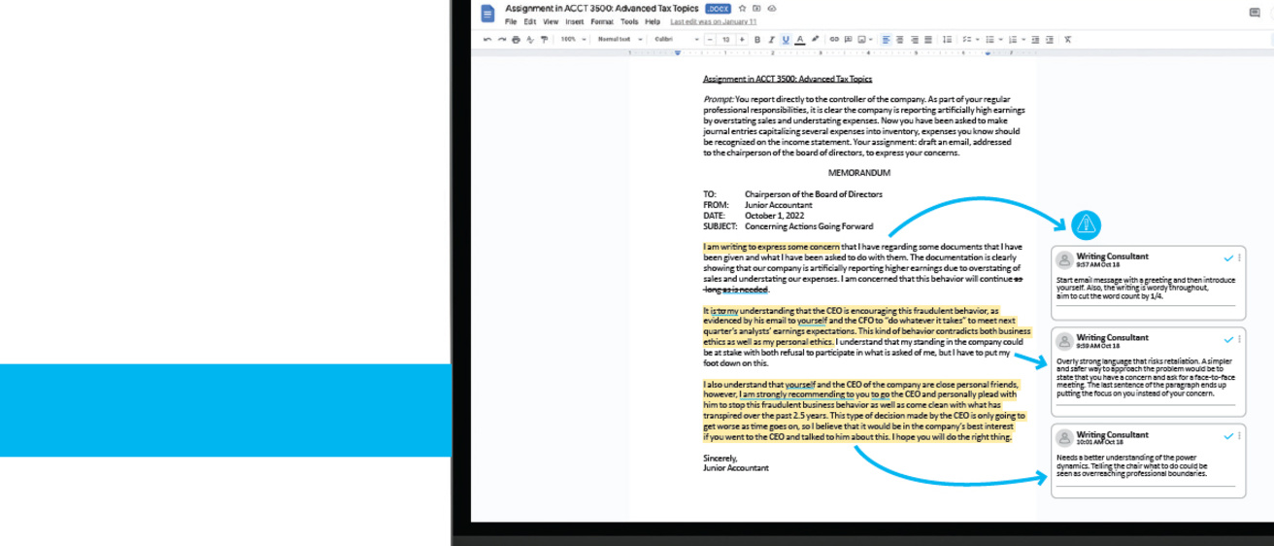Select the Center align icon
Screen dimensions: 1274x546
(x=900, y=39)
